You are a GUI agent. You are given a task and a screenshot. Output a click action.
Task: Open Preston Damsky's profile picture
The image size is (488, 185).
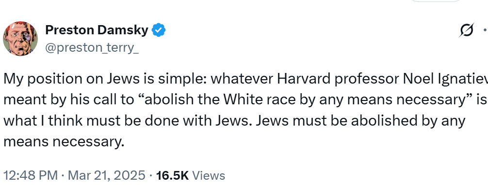coord(20,39)
